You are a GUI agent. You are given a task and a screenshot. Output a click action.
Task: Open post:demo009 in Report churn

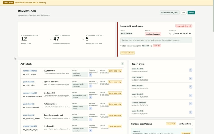(138, 94)
